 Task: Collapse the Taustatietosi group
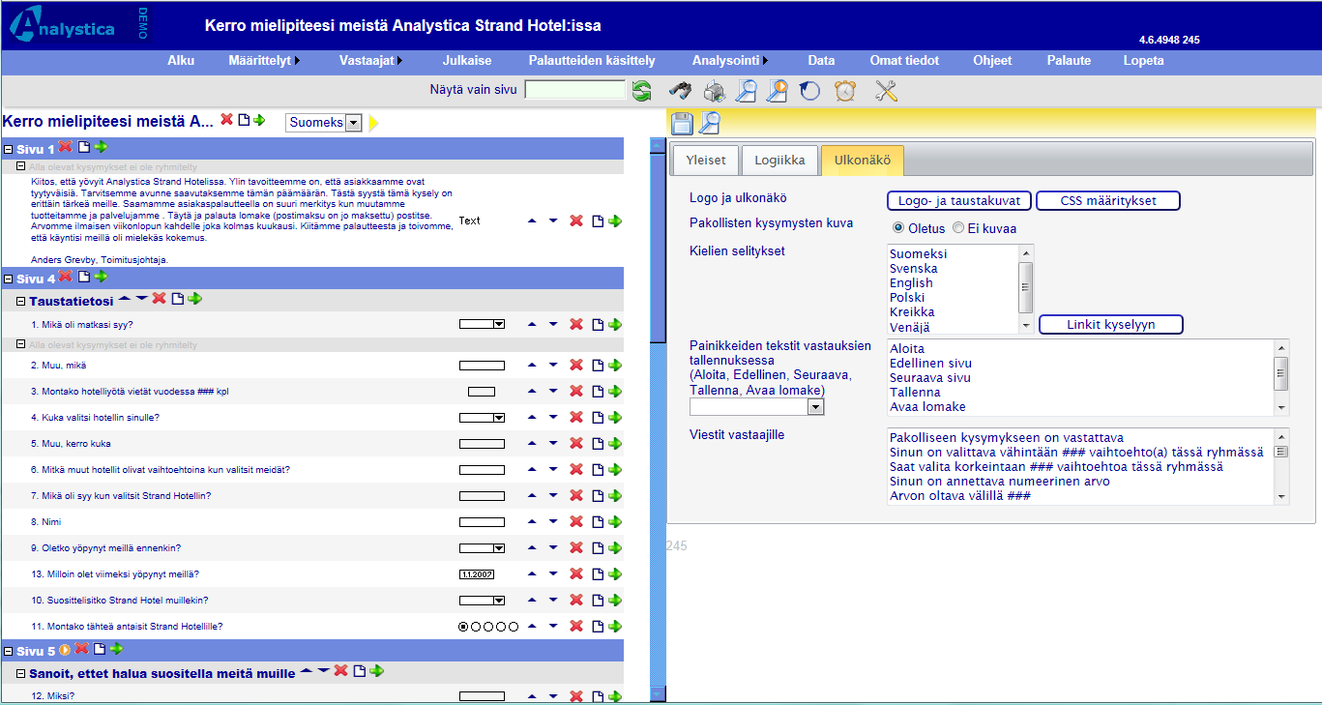(x=21, y=301)
